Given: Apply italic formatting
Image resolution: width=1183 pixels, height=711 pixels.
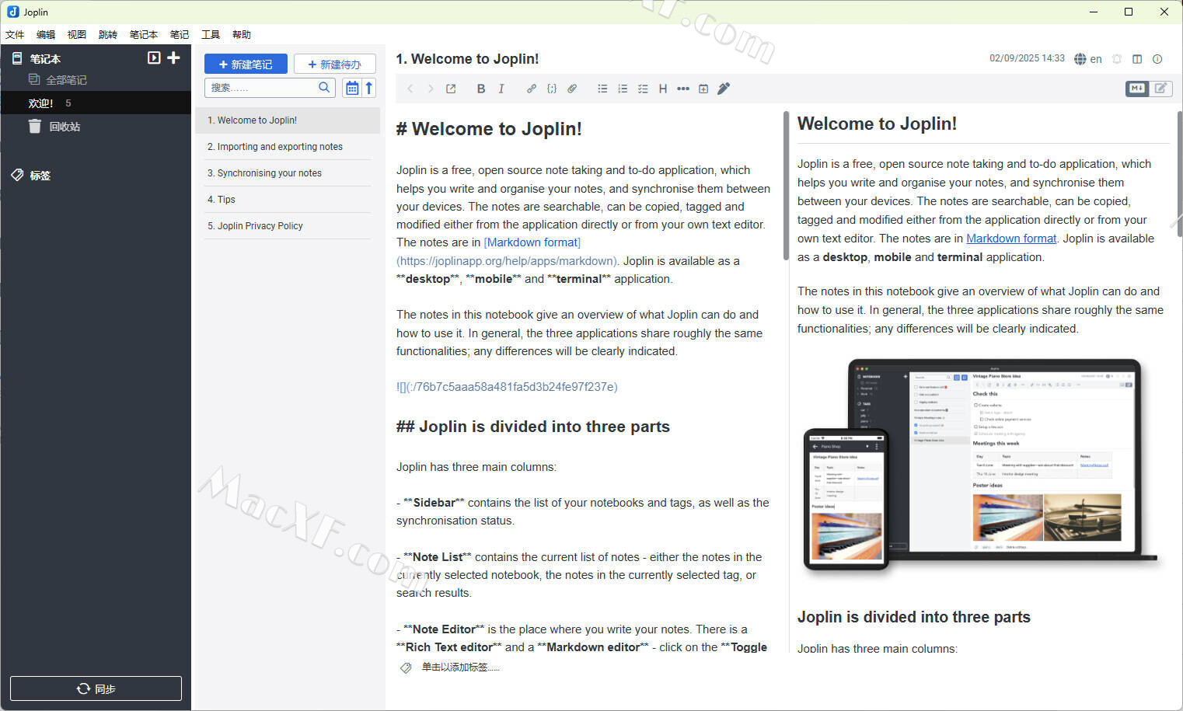Looking at the screenshot, I should click(501, 89).
